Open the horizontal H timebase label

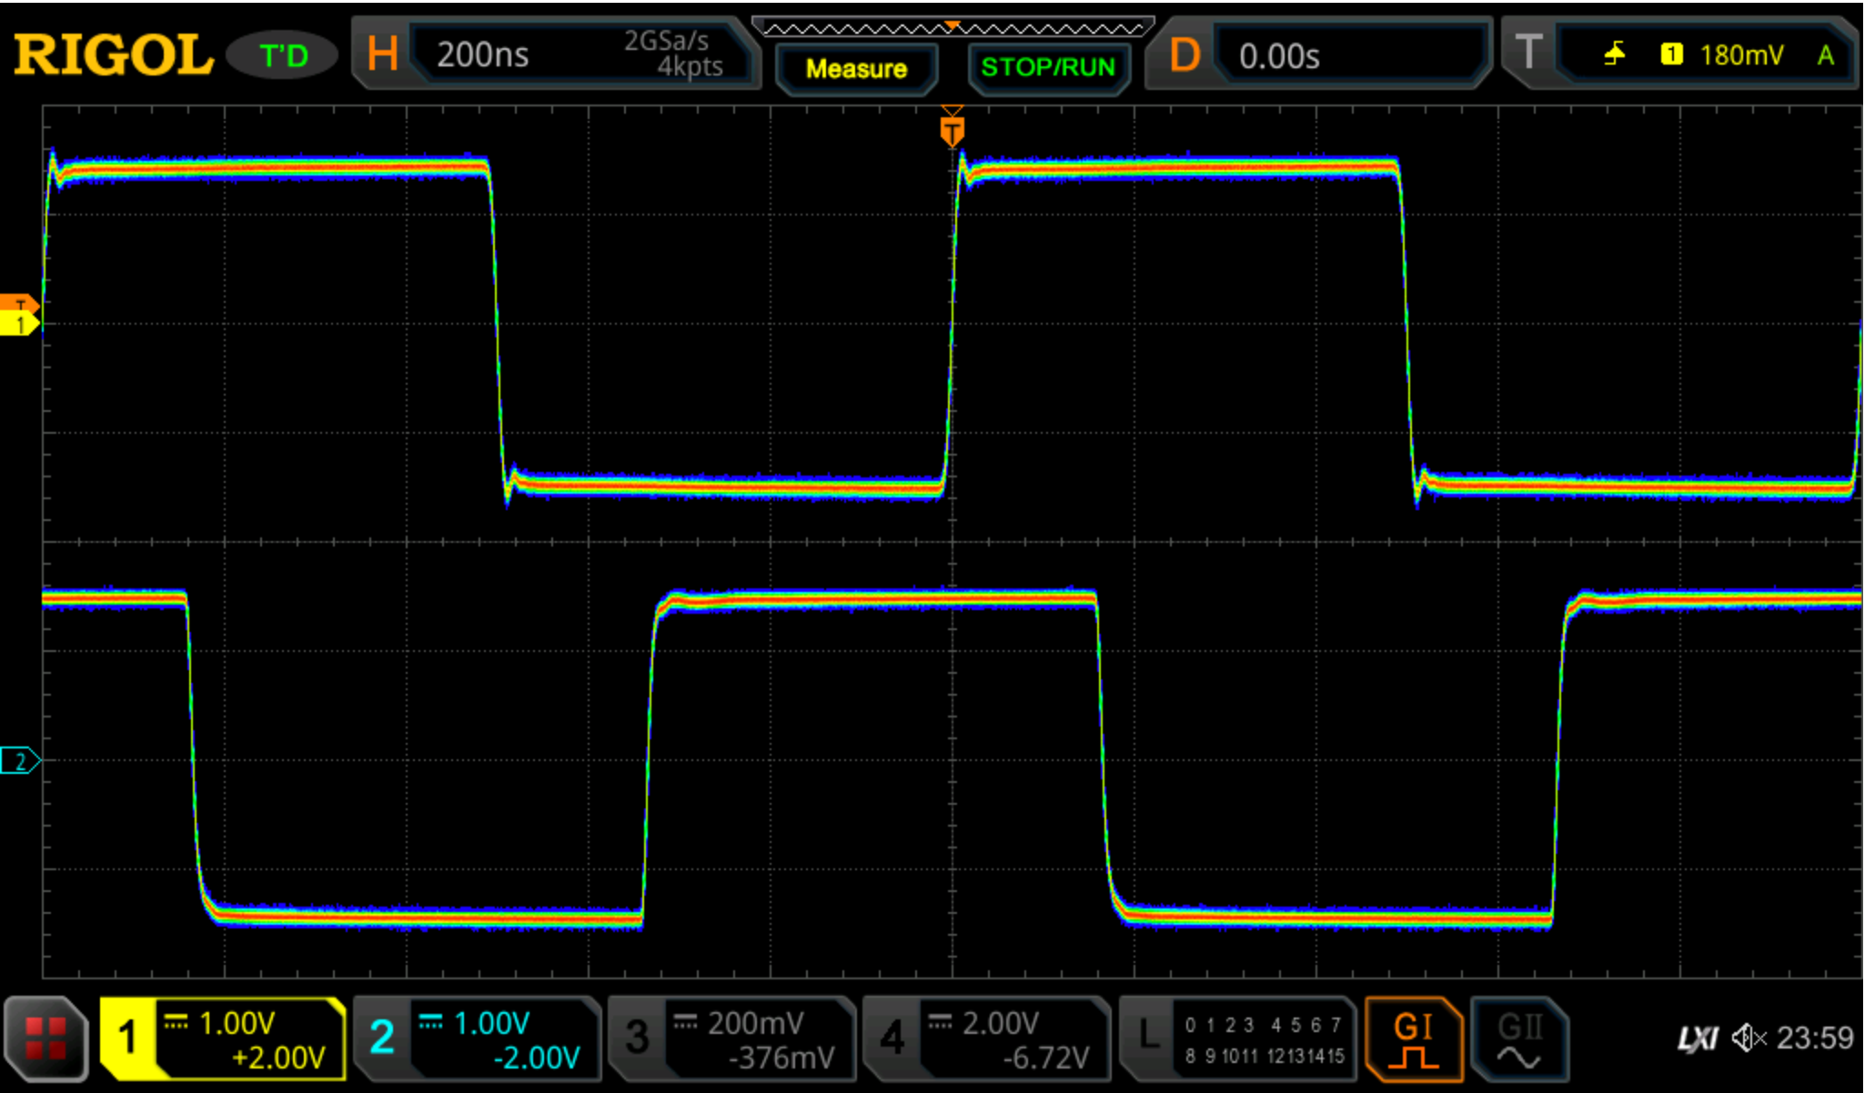click(382, 55)
